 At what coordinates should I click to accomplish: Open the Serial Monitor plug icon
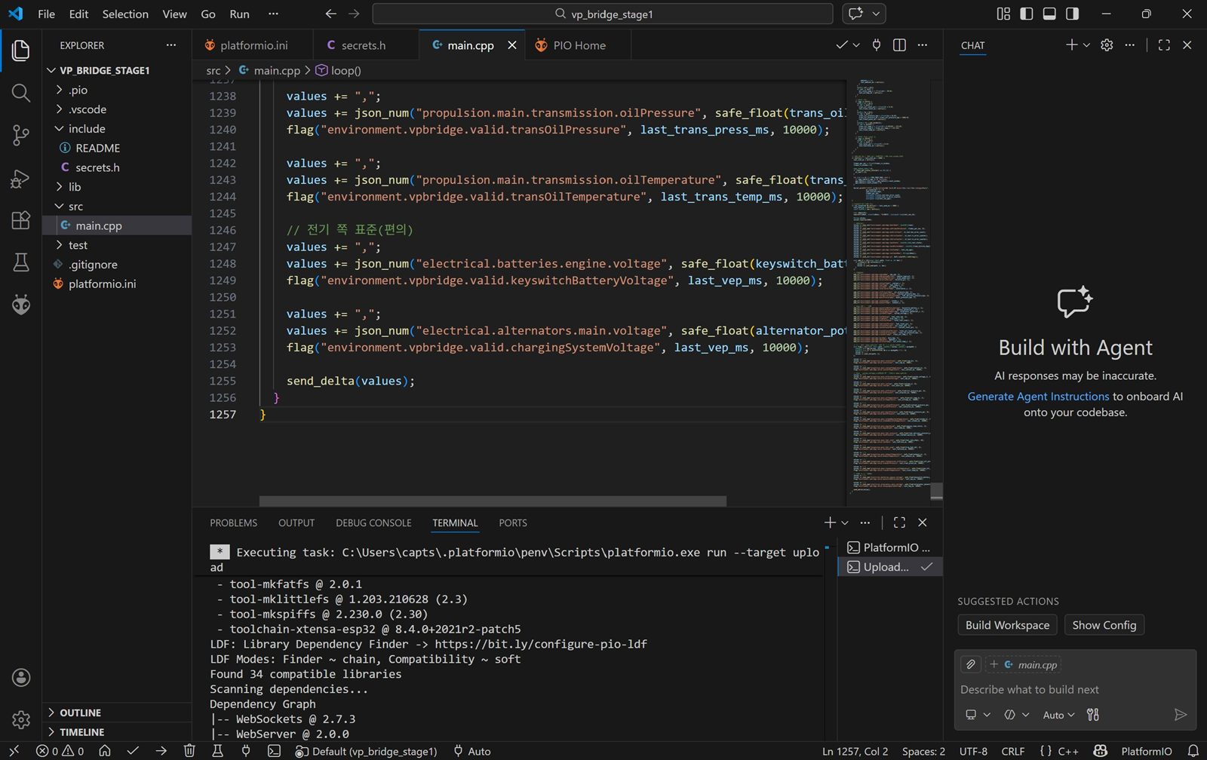click(245, 750)
